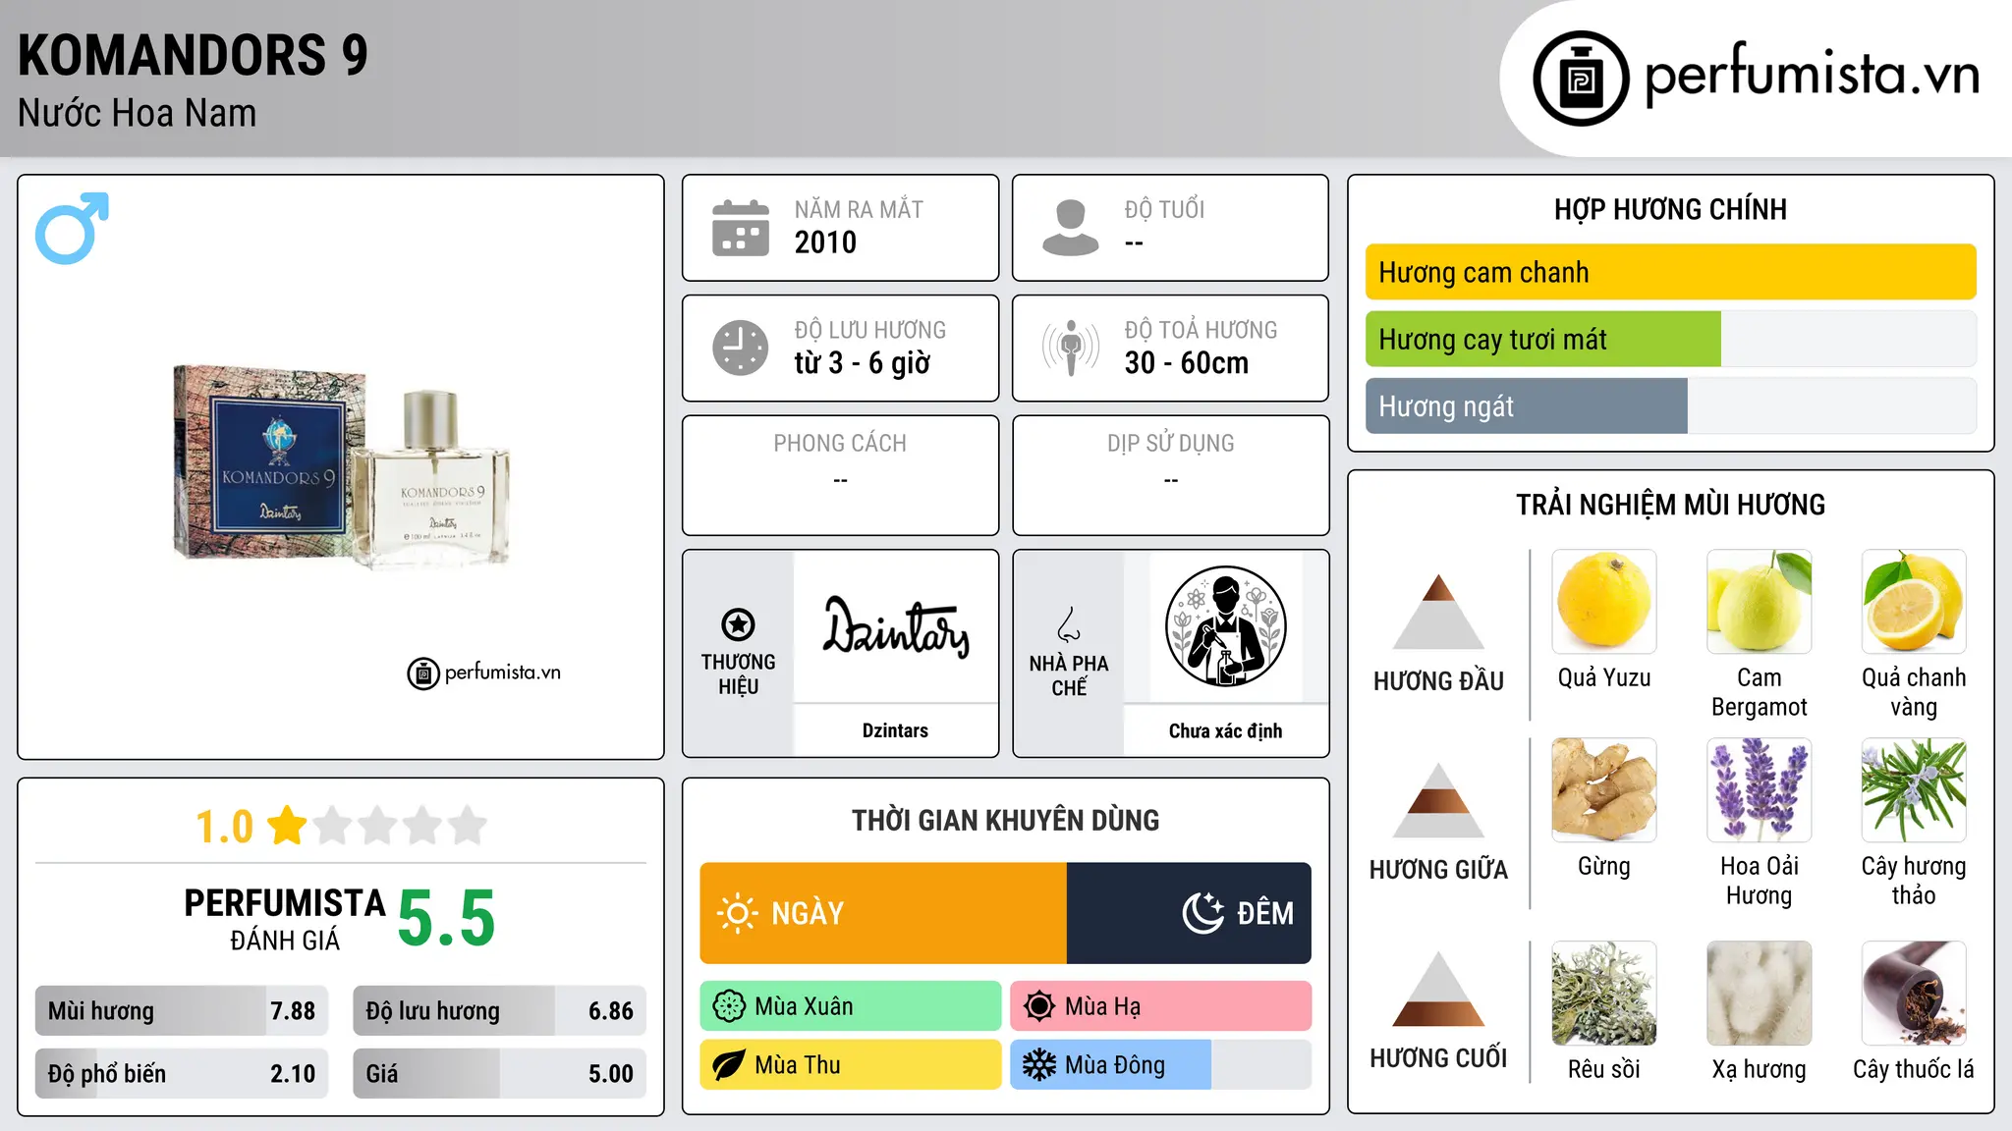The height and width of the screenshot is (1131, 2012).
Task: Select the Rêu sồi note image
Action: click(1604, 994)
